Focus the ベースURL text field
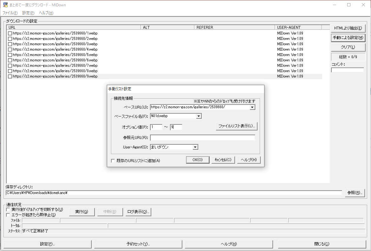This screenshot has height=251, width=371. point(200,107)
